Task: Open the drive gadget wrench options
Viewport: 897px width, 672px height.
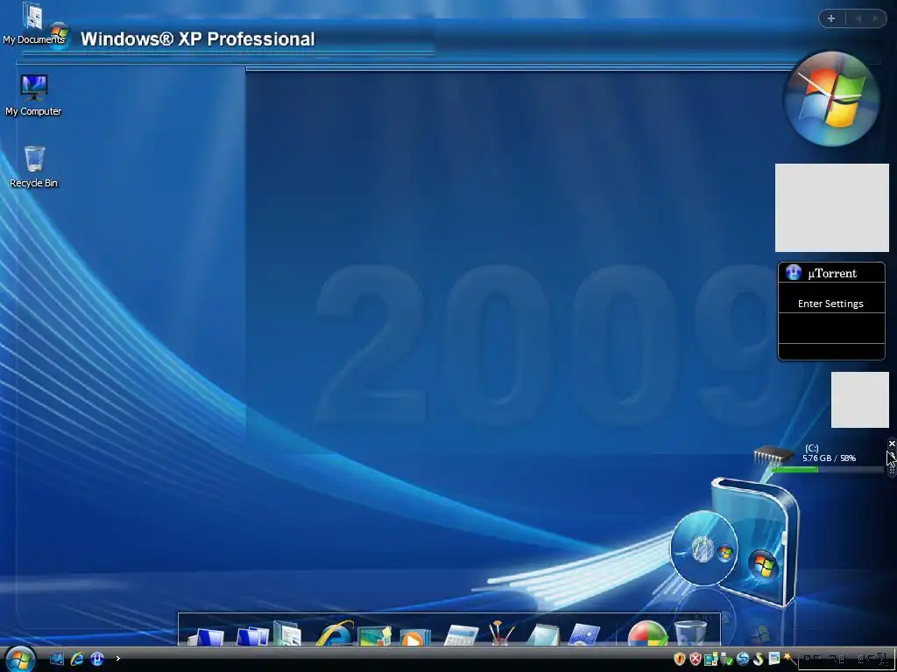Action: [891, 456]
